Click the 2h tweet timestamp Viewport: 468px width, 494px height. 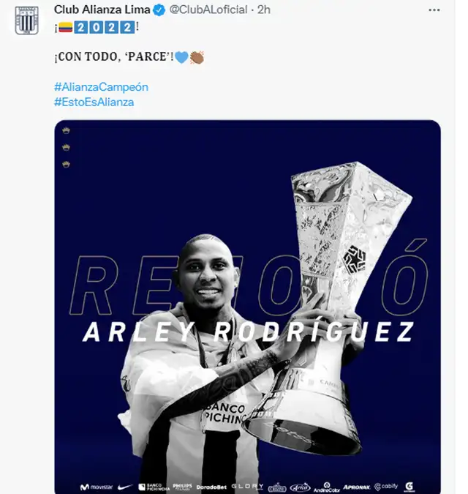[264, 10]
